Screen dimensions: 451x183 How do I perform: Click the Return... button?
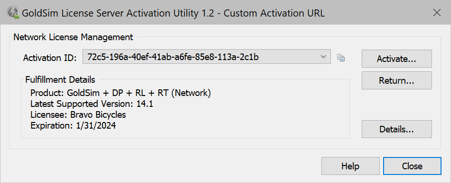tap(396, 80)
